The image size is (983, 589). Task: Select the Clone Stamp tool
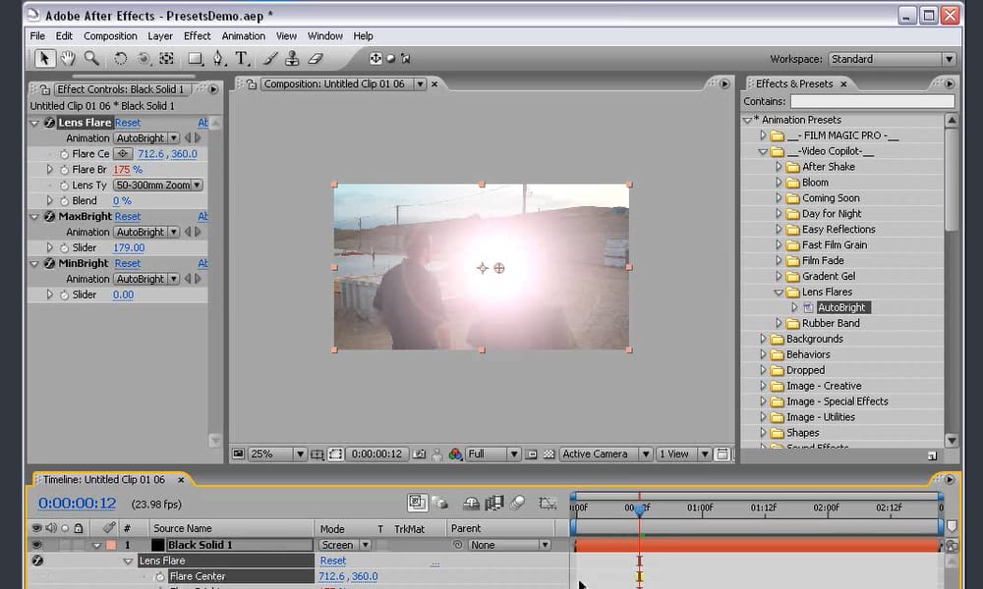tap(292, 59)
